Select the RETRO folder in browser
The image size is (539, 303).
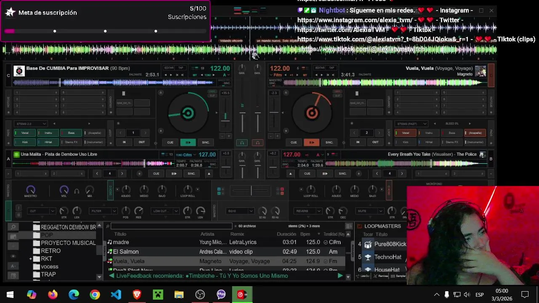pyautogui.click(x=51, y=251)
